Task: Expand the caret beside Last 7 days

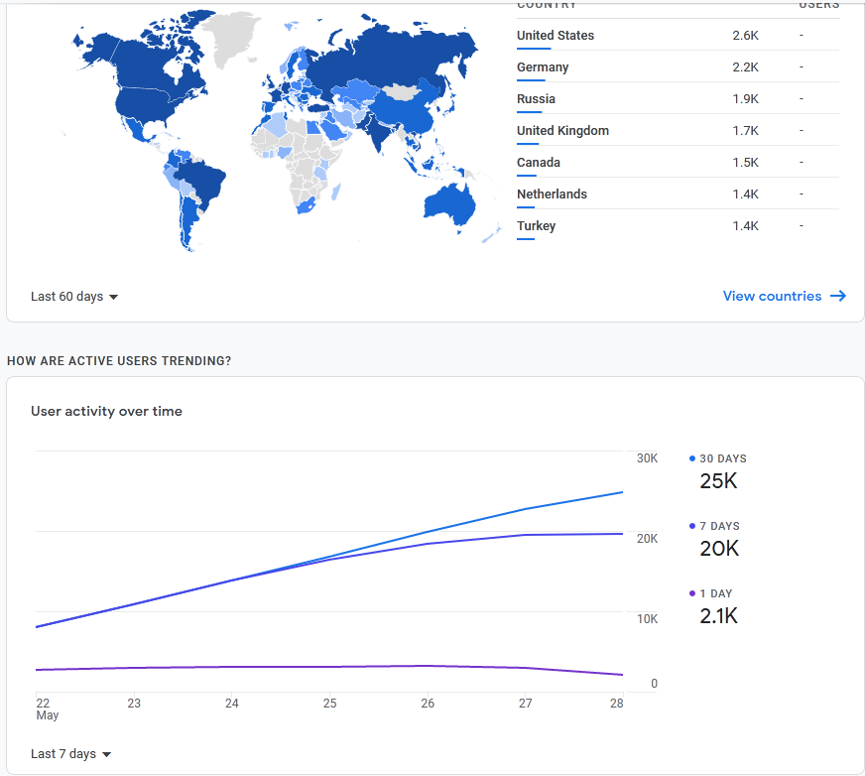Action: [x=106, y=754]
